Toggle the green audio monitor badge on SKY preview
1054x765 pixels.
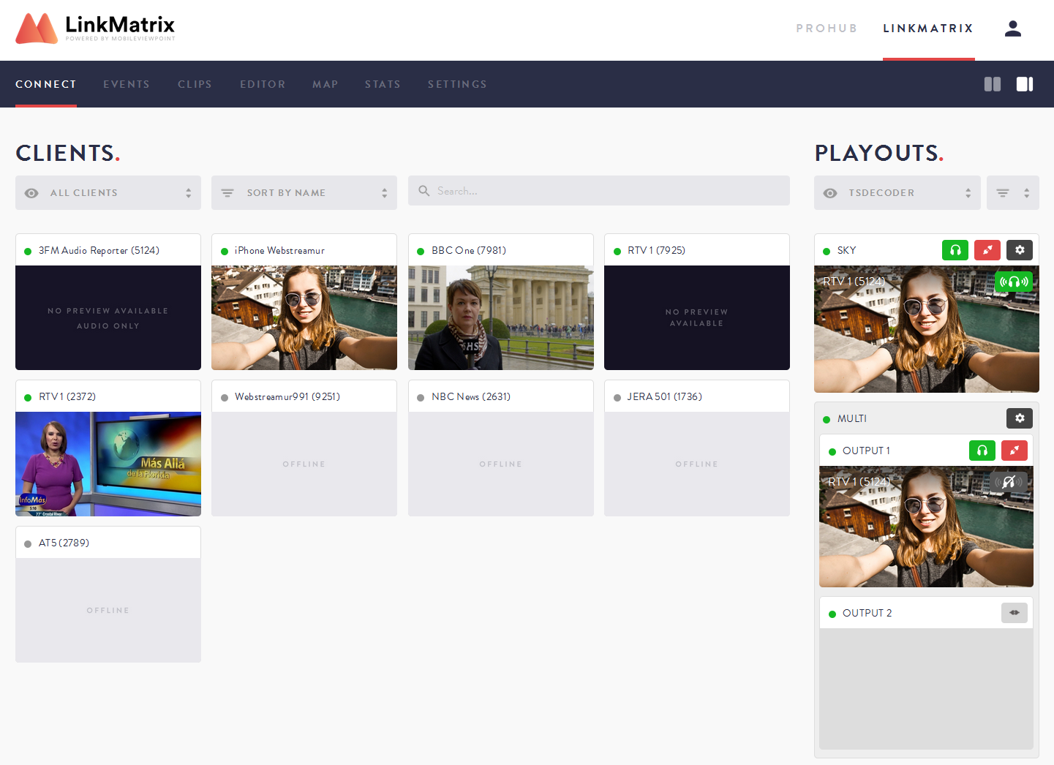coord(1014,282)
